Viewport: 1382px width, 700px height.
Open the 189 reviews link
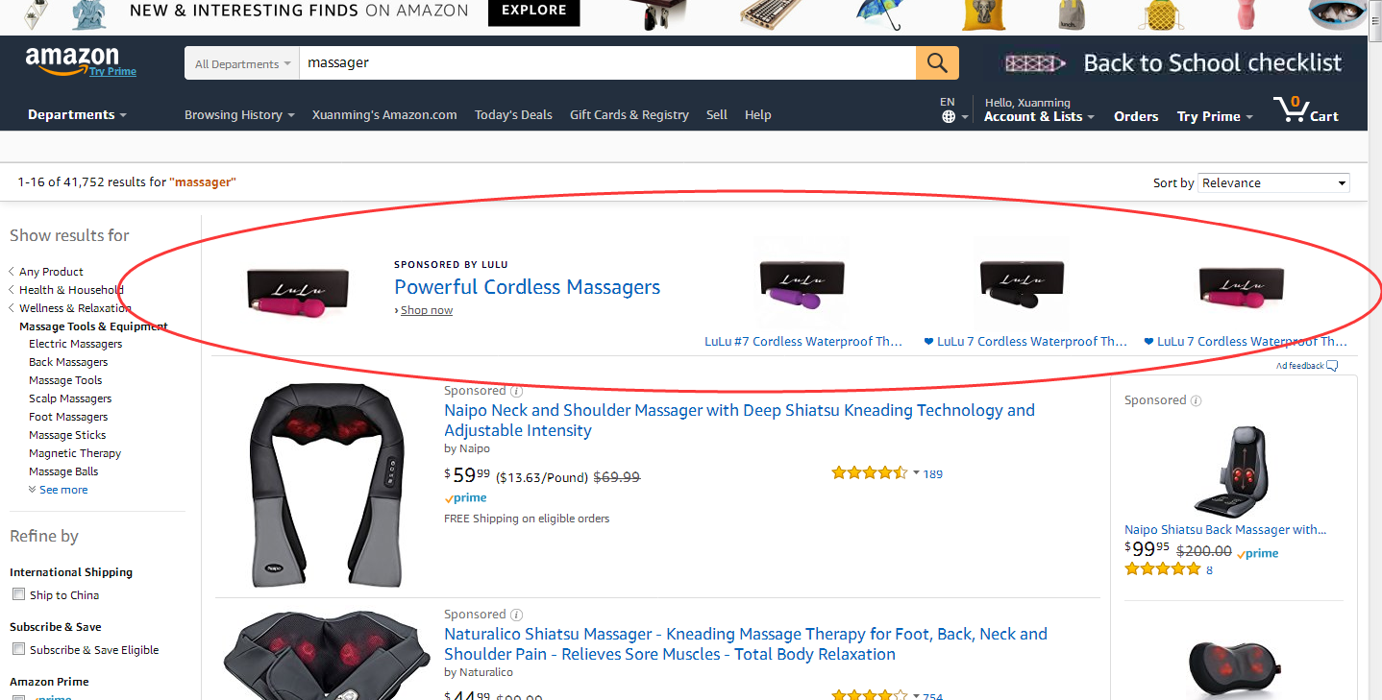point(933,473)
